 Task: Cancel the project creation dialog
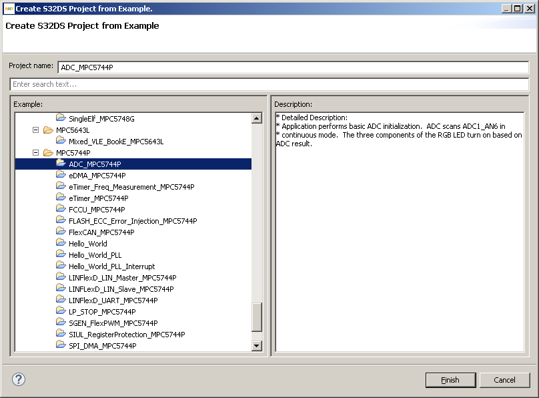click(504, 380)
